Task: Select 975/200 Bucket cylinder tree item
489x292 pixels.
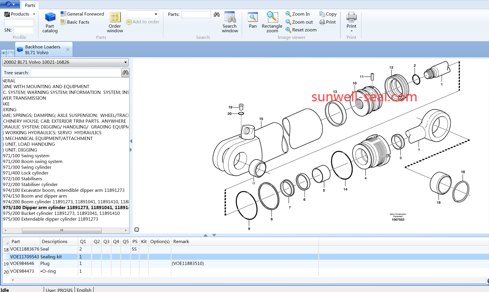Action: tap(61, 213)
